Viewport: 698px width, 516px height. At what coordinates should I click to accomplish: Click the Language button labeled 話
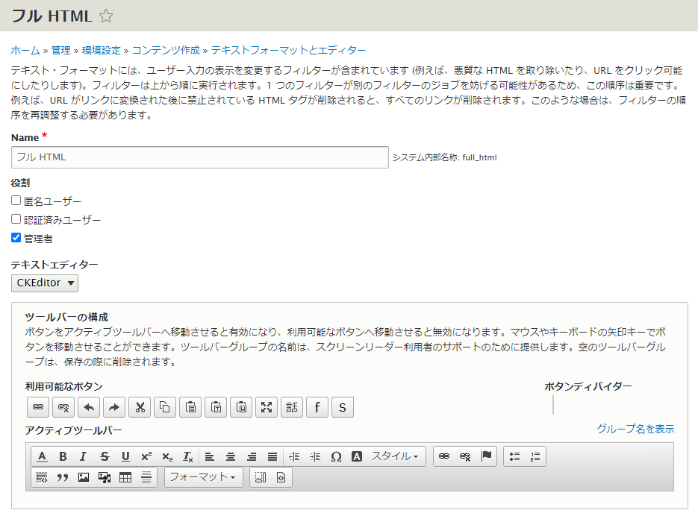(x=292, y=407)
